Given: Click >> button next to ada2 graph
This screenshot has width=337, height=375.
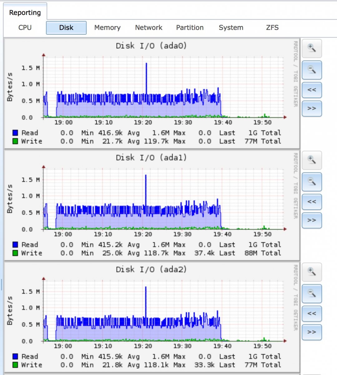Looking at the screenshot, I should coord(312,332).
